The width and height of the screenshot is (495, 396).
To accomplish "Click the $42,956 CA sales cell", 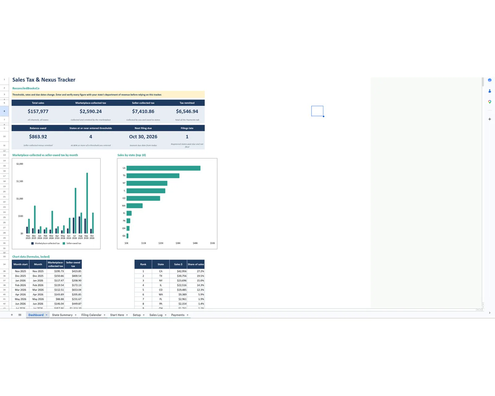I will point(178,271).
